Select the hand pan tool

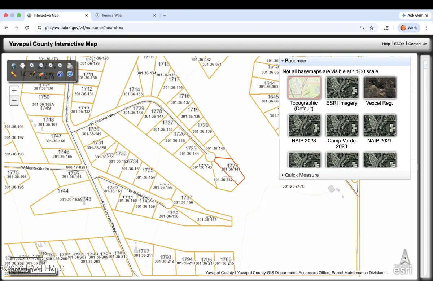point(23,66)
